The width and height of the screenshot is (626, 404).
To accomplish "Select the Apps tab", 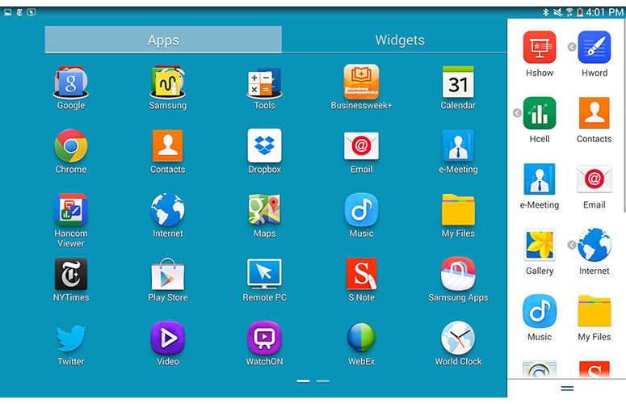I will 163,40.
